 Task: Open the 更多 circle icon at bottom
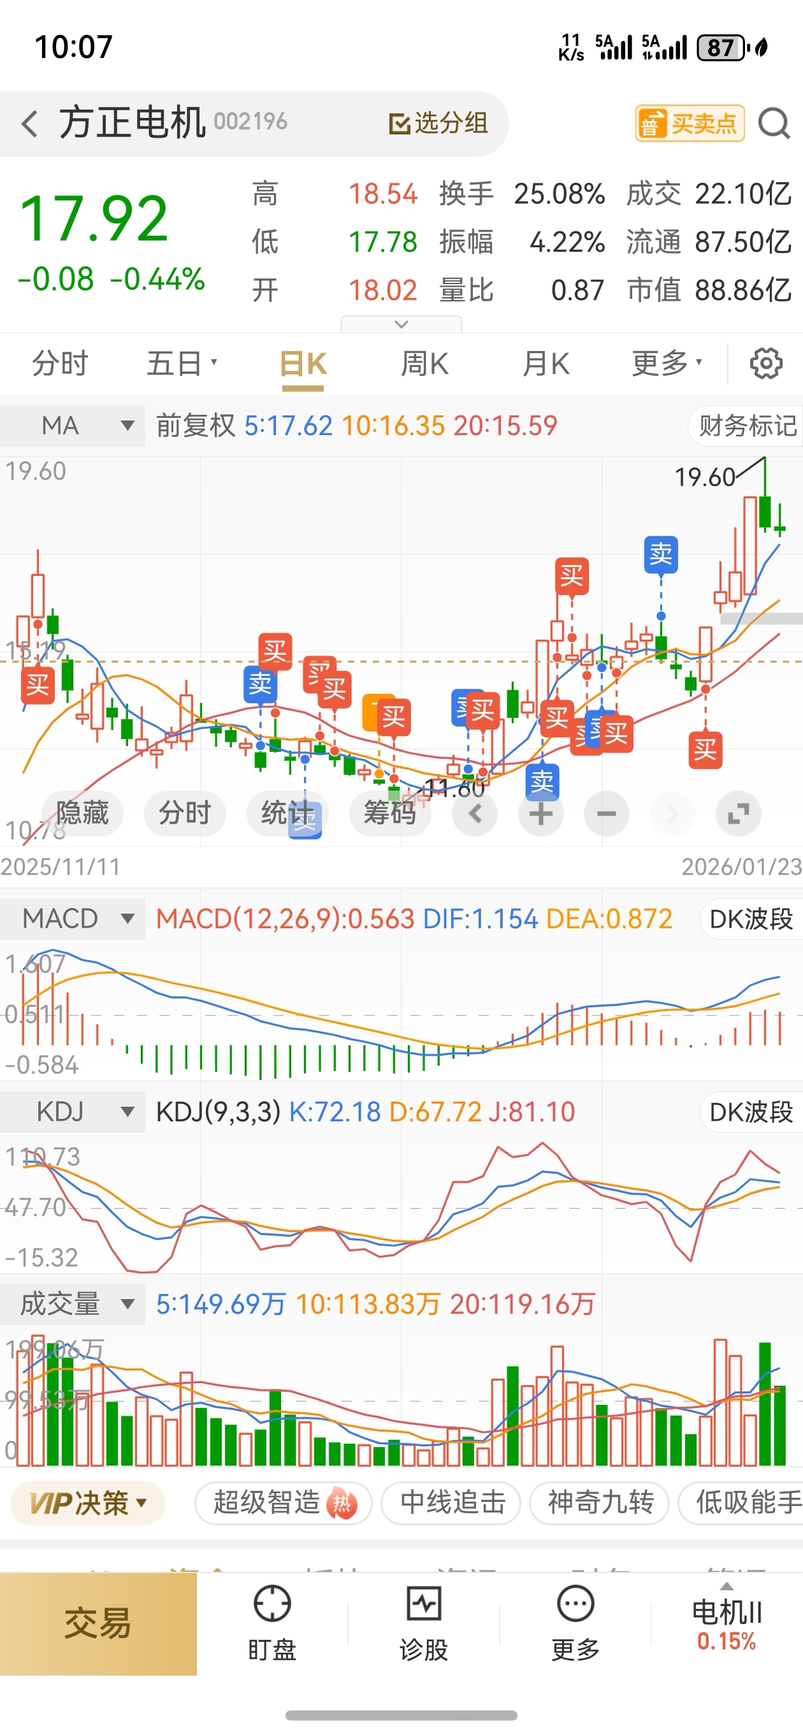tap(575, 1604)
